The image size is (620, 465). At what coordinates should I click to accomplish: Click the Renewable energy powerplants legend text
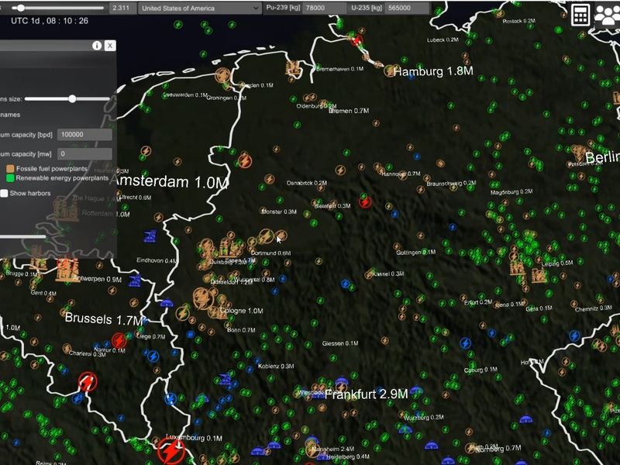pyautogui.click(x=62, y=178)
